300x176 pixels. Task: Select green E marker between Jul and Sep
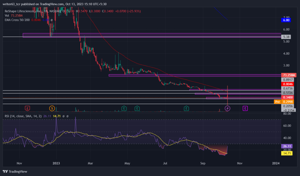[186, 109]
